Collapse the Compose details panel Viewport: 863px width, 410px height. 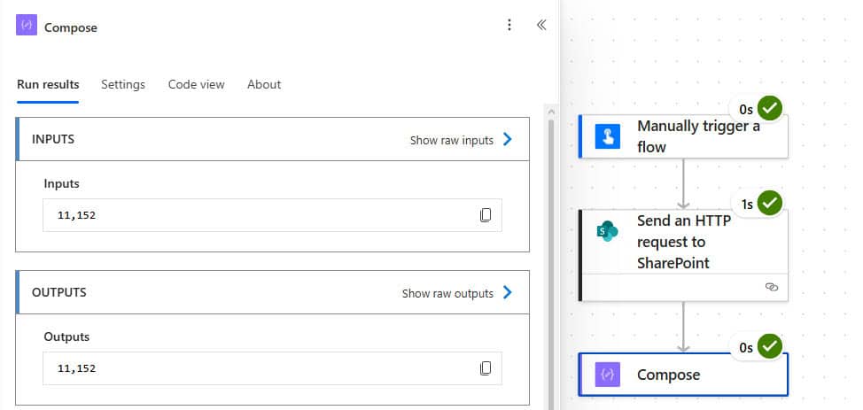coord(541,25)
